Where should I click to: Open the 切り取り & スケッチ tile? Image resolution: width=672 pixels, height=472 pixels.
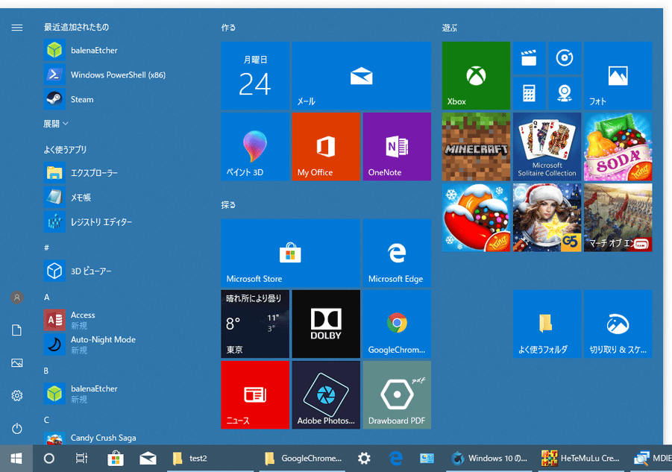tap(618, 324)
